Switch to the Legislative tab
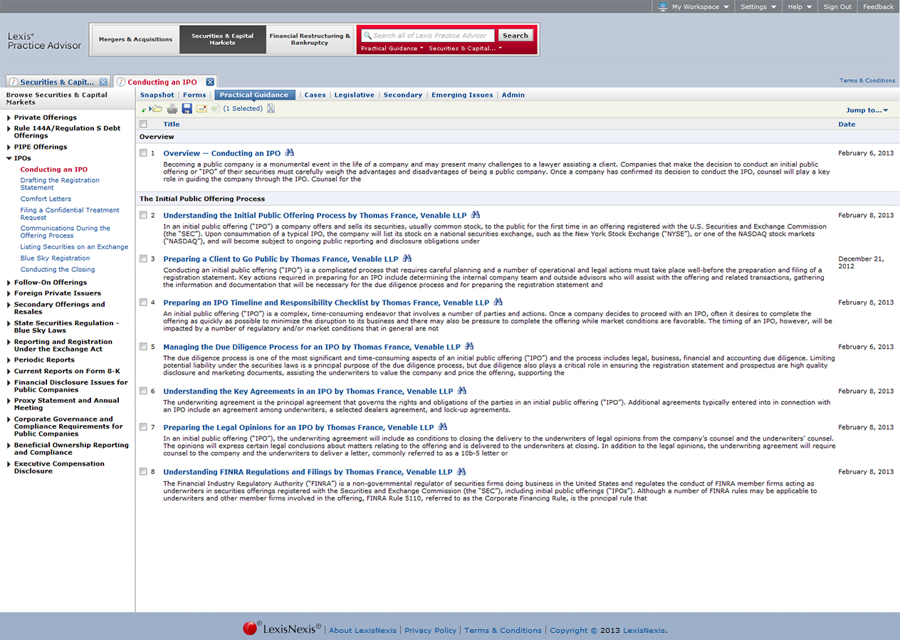900x640 pixels. 354,95
